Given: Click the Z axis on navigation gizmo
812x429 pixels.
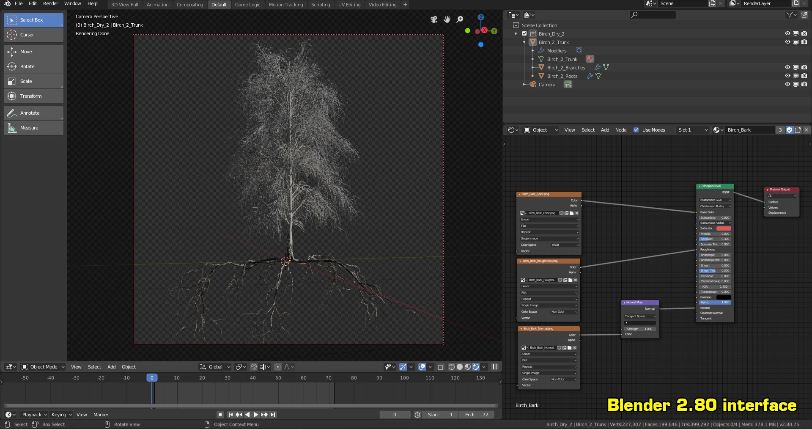Looking at the screenshot, I should coord(481,17).
